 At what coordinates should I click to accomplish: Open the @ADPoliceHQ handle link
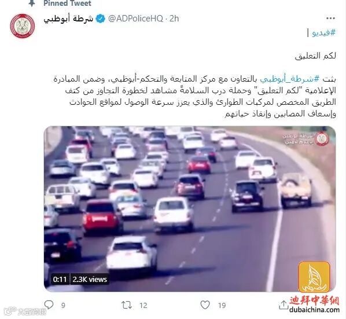tap(135, 19)
